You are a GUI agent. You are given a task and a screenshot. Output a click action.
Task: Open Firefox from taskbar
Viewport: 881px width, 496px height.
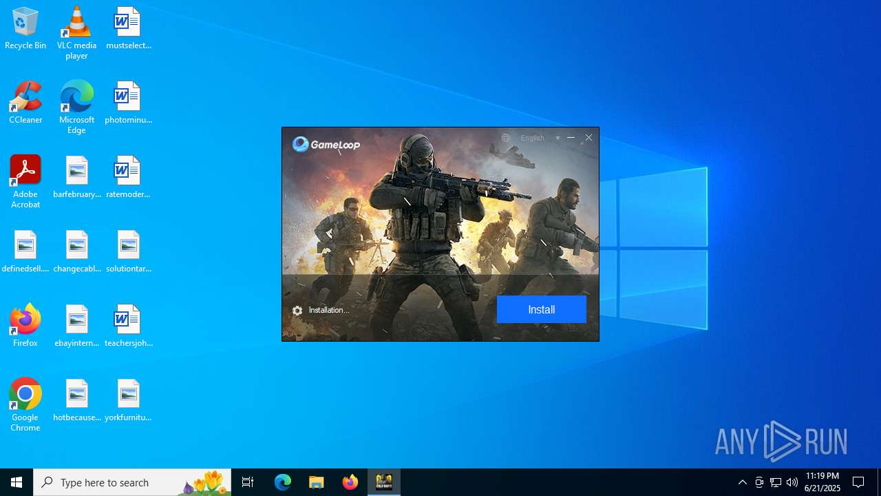click(350, 482)
